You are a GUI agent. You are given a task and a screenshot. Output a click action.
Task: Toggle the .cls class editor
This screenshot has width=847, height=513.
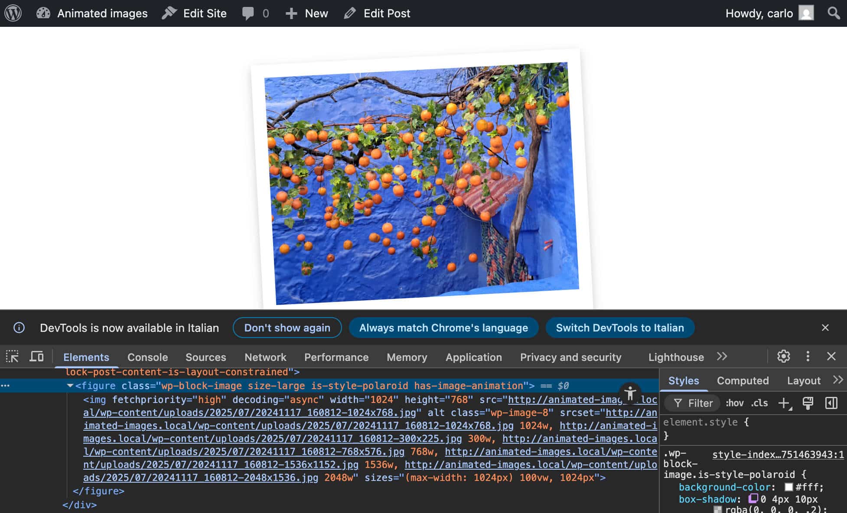(x=759, y=403)
